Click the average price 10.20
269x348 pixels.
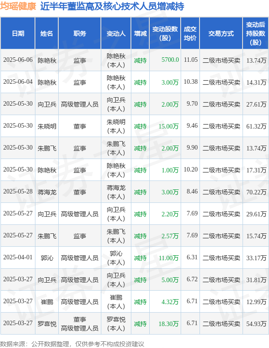pyautogui.click(x=191, y=170)
